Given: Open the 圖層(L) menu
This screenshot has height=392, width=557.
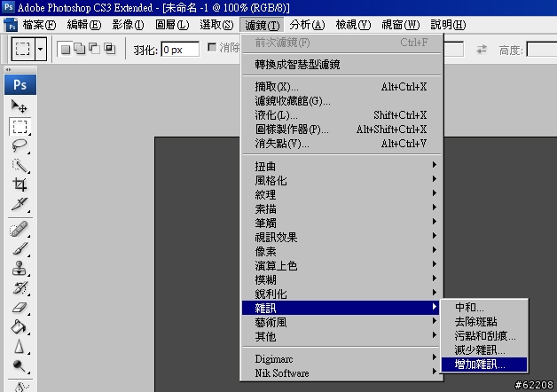Looking at the screenshot, I should point(172,25).
